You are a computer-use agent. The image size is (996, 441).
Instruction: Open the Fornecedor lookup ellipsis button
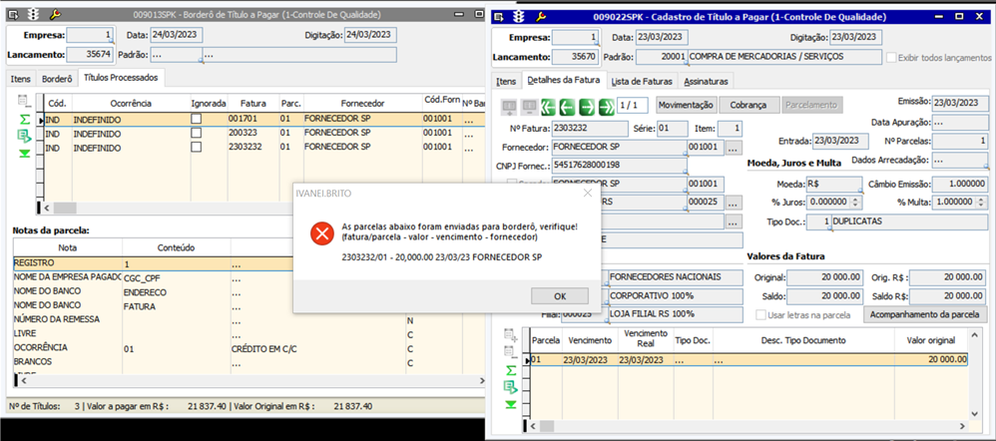734,148
